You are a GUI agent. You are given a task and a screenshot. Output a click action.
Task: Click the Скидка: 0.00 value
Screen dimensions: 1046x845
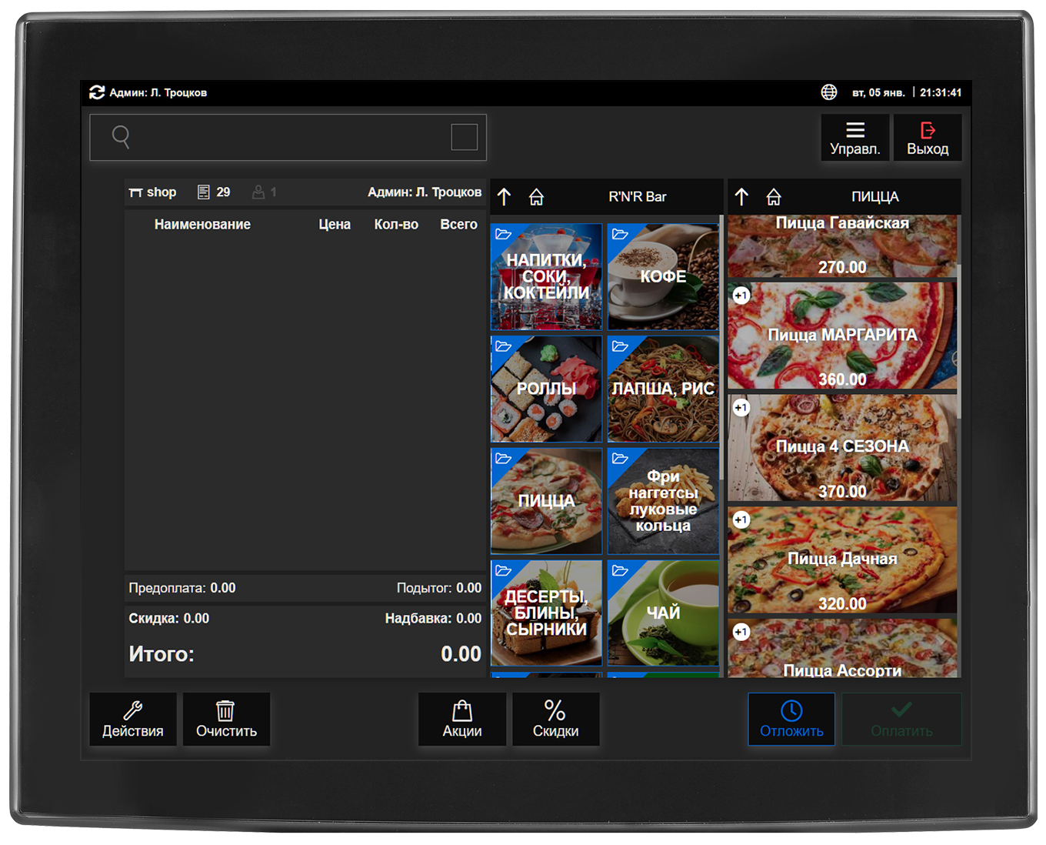click(x=168, y=619)
